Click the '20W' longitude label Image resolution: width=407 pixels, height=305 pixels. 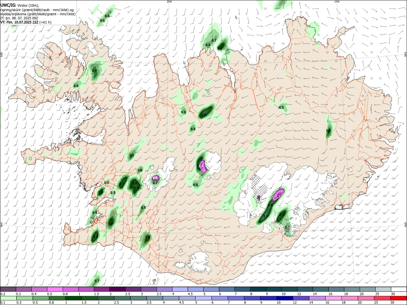(169, 1)
